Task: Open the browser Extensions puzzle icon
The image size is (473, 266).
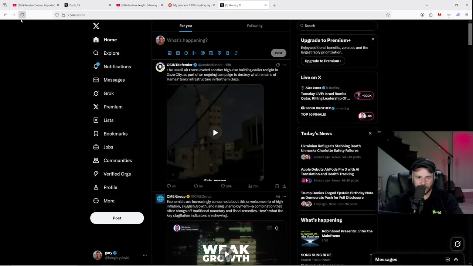Action: tap(431, 15)
